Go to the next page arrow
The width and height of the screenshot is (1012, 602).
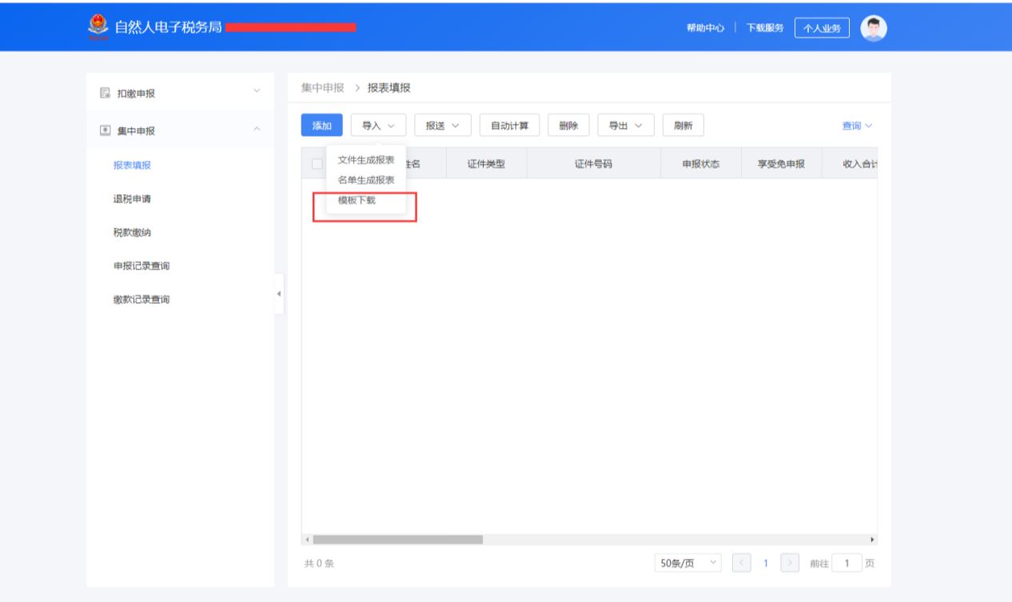(790, 563)
